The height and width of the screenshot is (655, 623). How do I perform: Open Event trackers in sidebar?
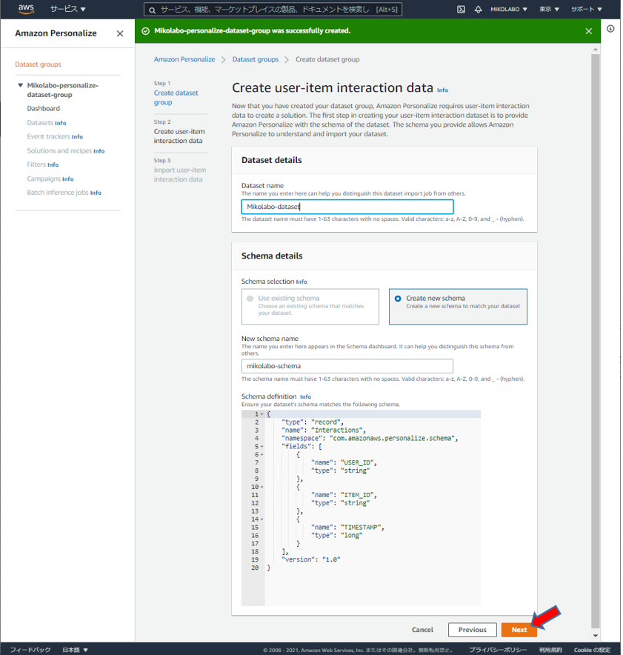click(x=48, y=136)
